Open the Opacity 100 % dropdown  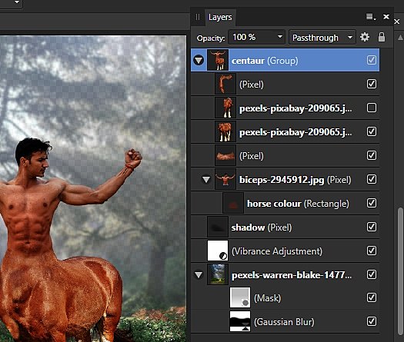[x=256, y=38]
